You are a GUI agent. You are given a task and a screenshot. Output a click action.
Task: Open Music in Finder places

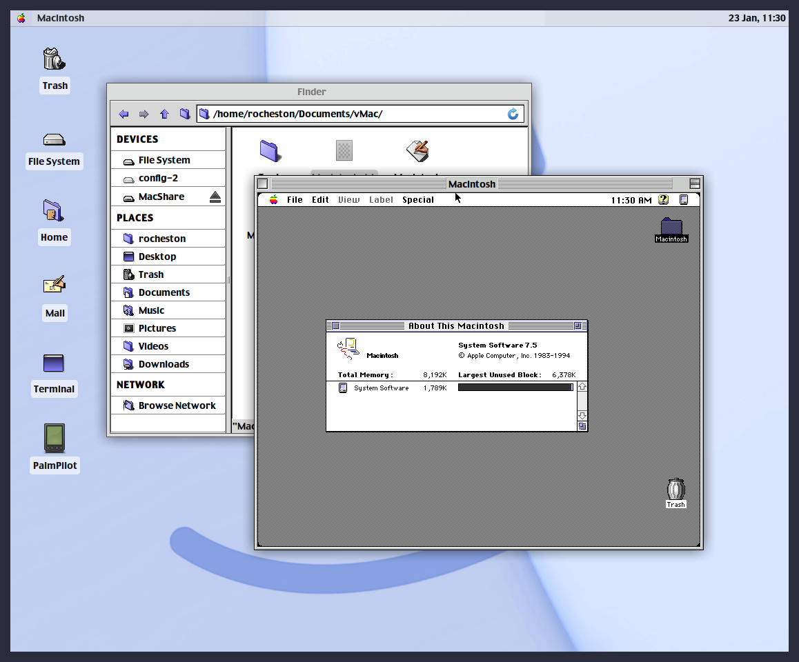[168, 310]
